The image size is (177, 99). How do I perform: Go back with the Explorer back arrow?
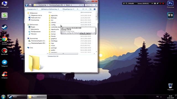tap(27, 5)
